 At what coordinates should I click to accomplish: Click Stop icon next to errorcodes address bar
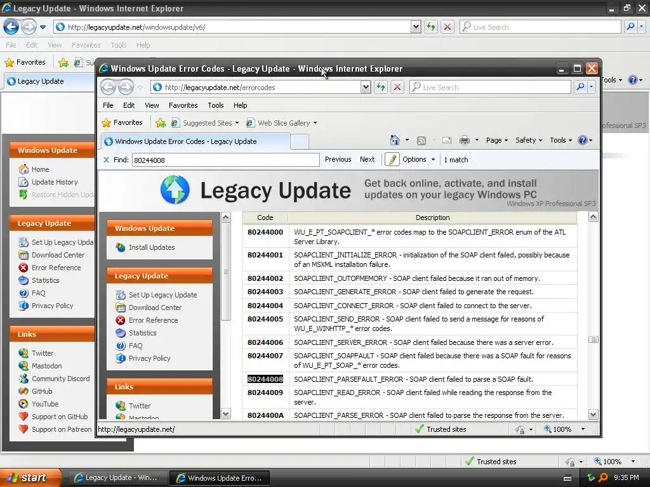tap(397, 87)
